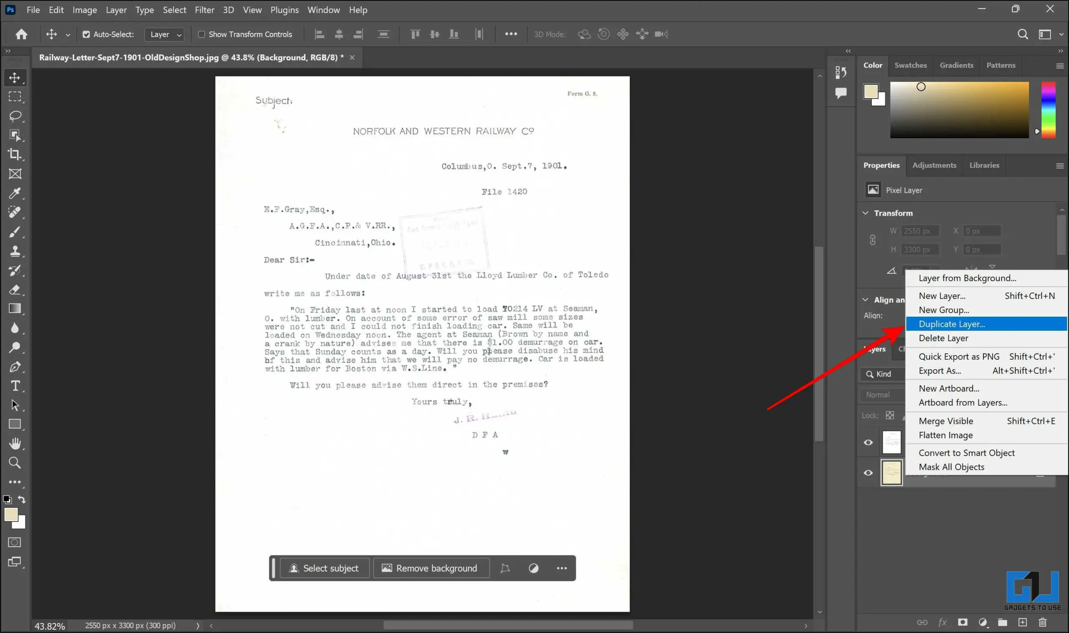This screenshot has height=633, width=1069.
Task: Click the Background layer thumbnail
Action: pos(891,473)
